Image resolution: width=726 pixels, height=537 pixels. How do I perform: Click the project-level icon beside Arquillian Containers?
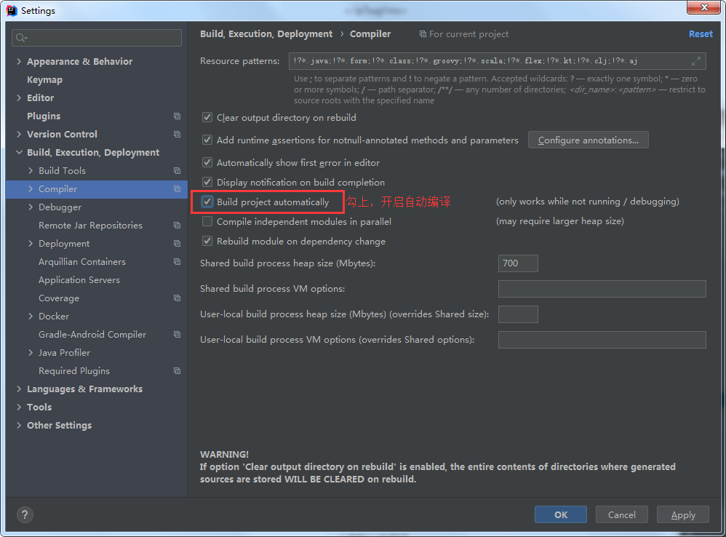tap(177, 261)
